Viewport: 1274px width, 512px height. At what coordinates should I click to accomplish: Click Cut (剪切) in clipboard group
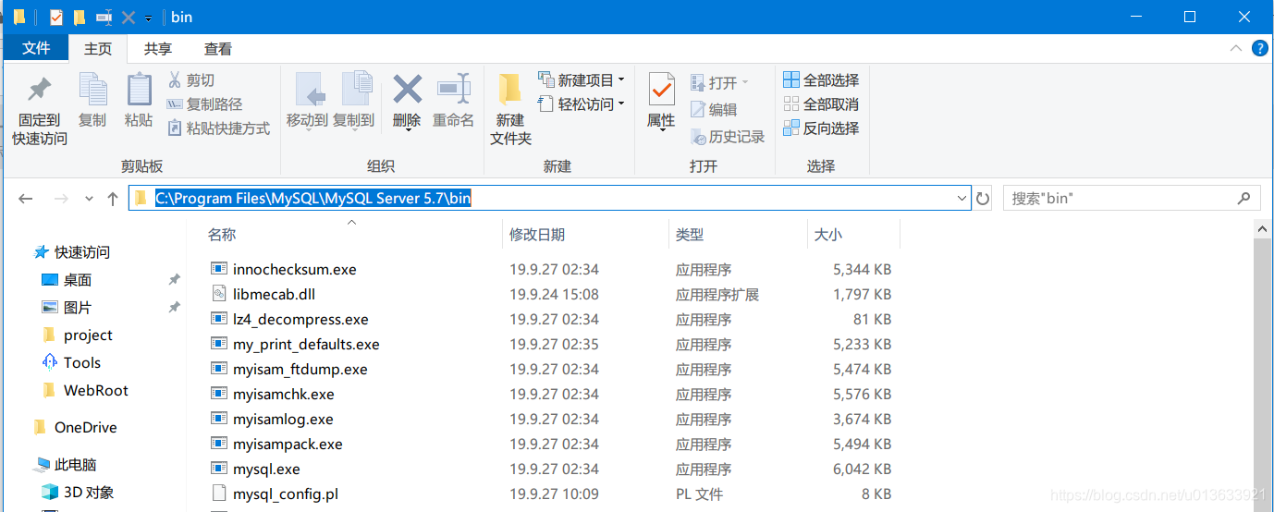[x=190, y=80]
